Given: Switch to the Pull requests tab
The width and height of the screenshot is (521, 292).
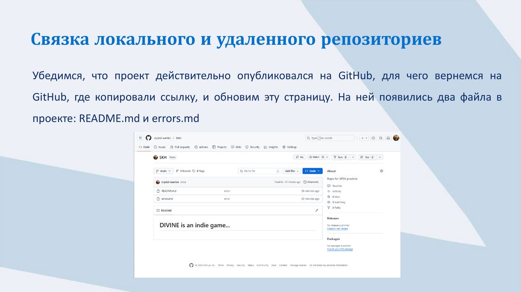Looking at the screenshot, I should tap(180, 147).
